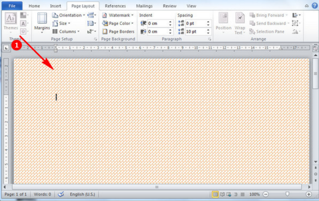Open the Page Color dropdown
319x201 pixels.
pyautogui.click(x=118, y=23)
